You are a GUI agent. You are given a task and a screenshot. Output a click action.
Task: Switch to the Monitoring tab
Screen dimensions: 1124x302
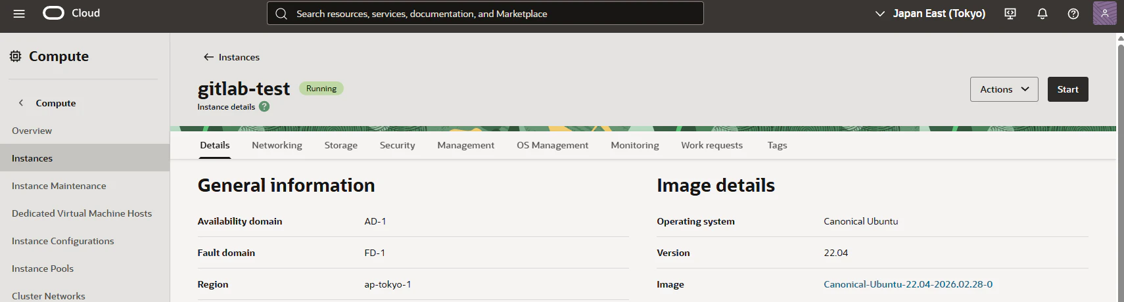tap(634, 145)
